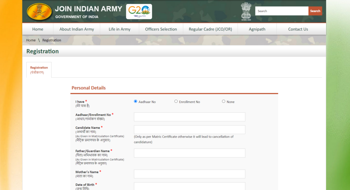Viewport: 350px width, 190px height.
Task: Select the Aadhaar No radio button
Action: (x=136, y=101)
